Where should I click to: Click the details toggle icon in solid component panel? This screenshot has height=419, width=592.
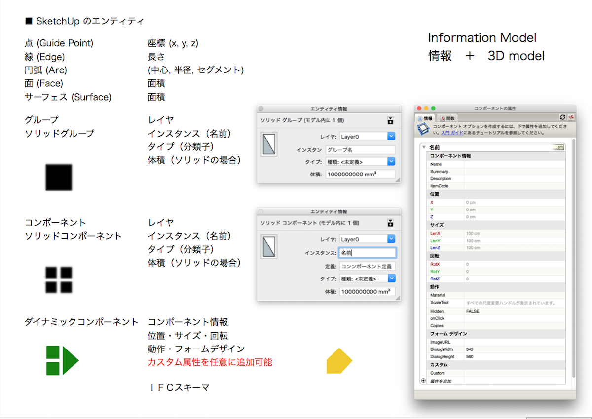390,223
